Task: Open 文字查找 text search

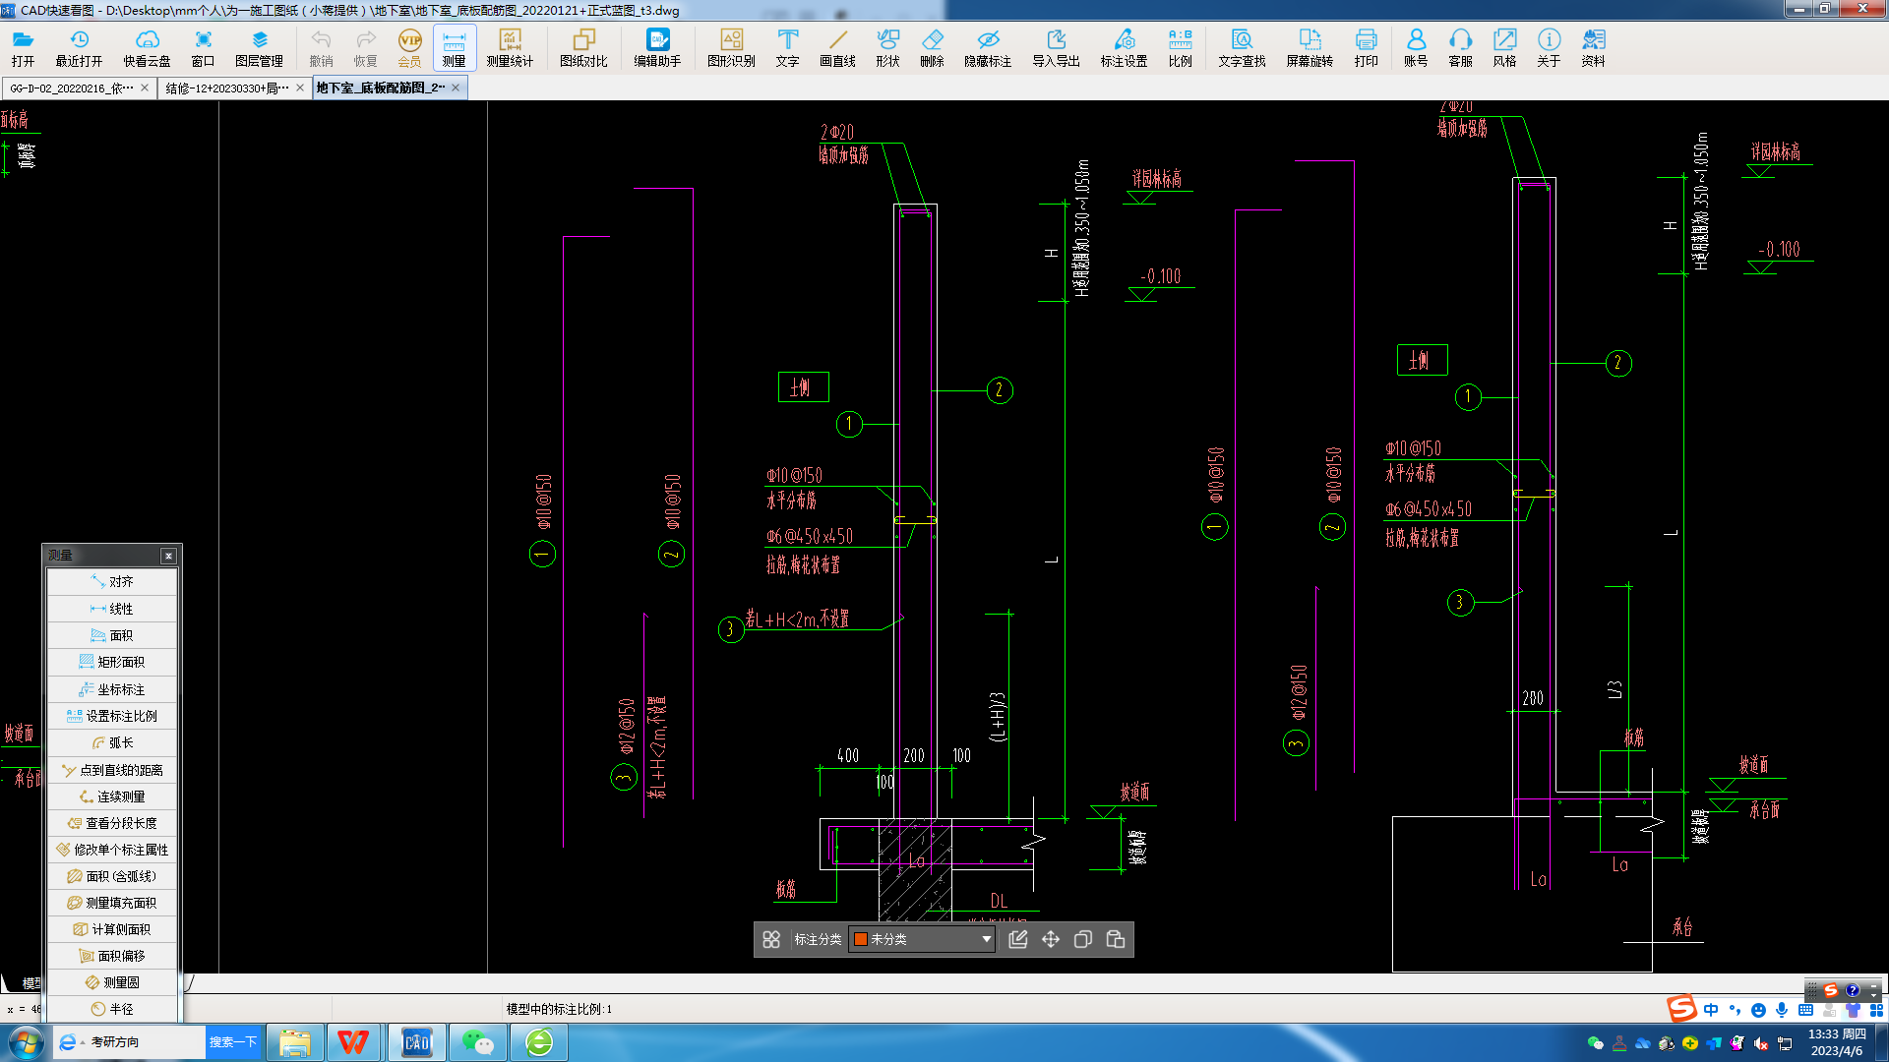Action: pos(1242,47)
